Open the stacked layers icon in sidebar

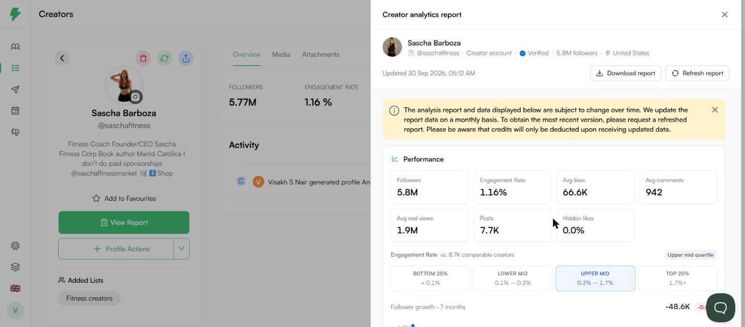tap(16, 267)
